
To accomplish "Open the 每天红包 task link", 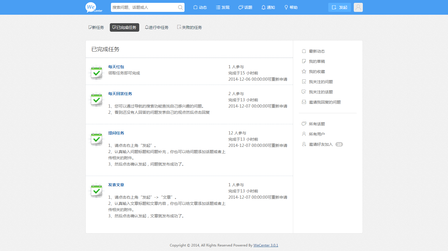I will click(116, 67).
